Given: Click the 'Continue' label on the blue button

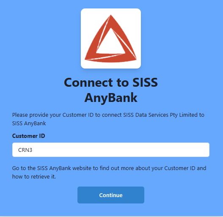Looking at the screenshot, I should (x=111, y=195).
